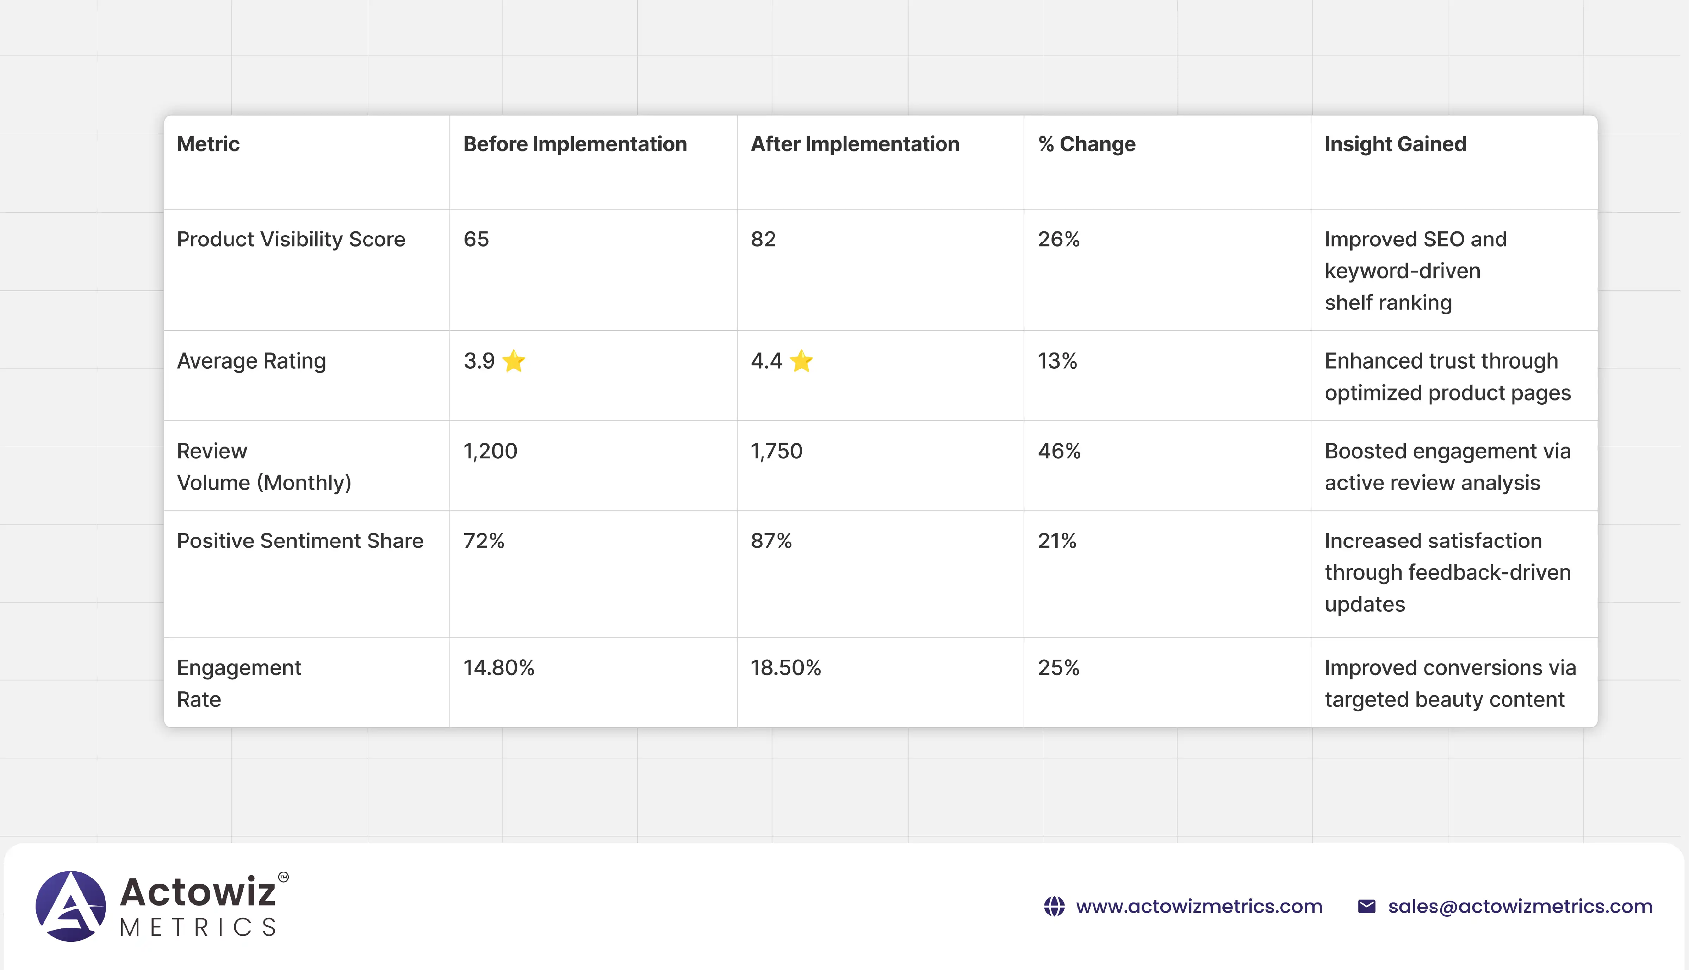
Task: Click the star next to 4.4 rating
Action: (801, 361)
